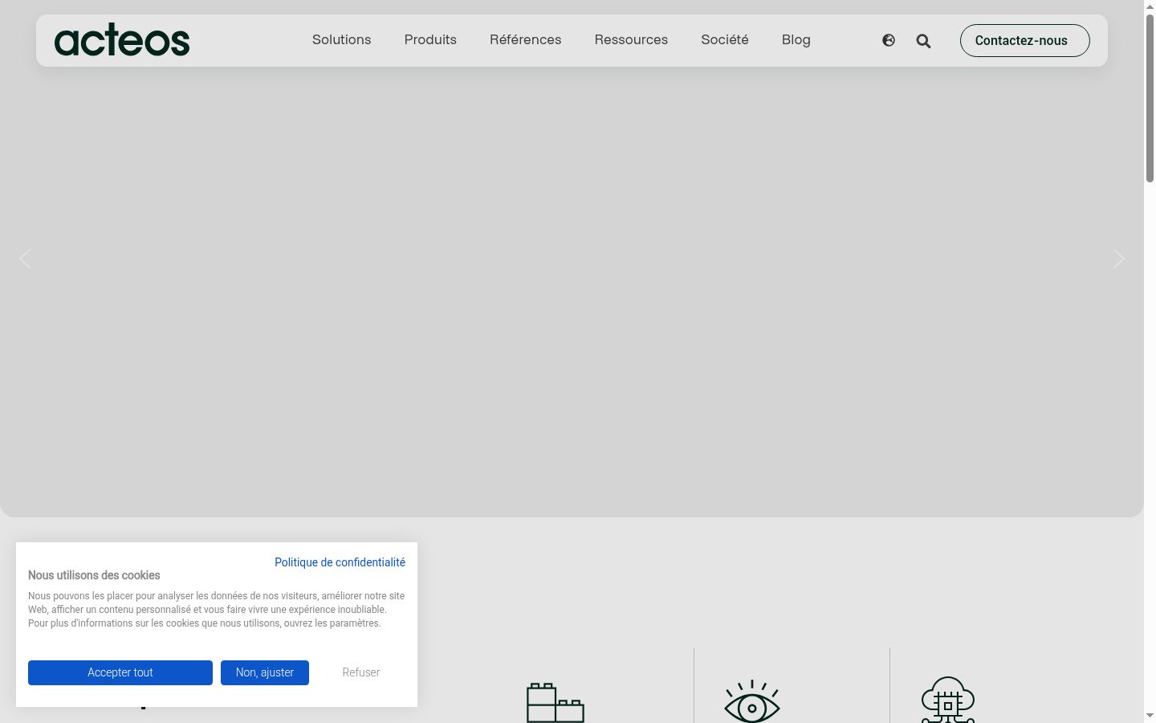Click the building blocks icon
The height and width of the screenshot is (723, 1156).
tap(555, 703)
